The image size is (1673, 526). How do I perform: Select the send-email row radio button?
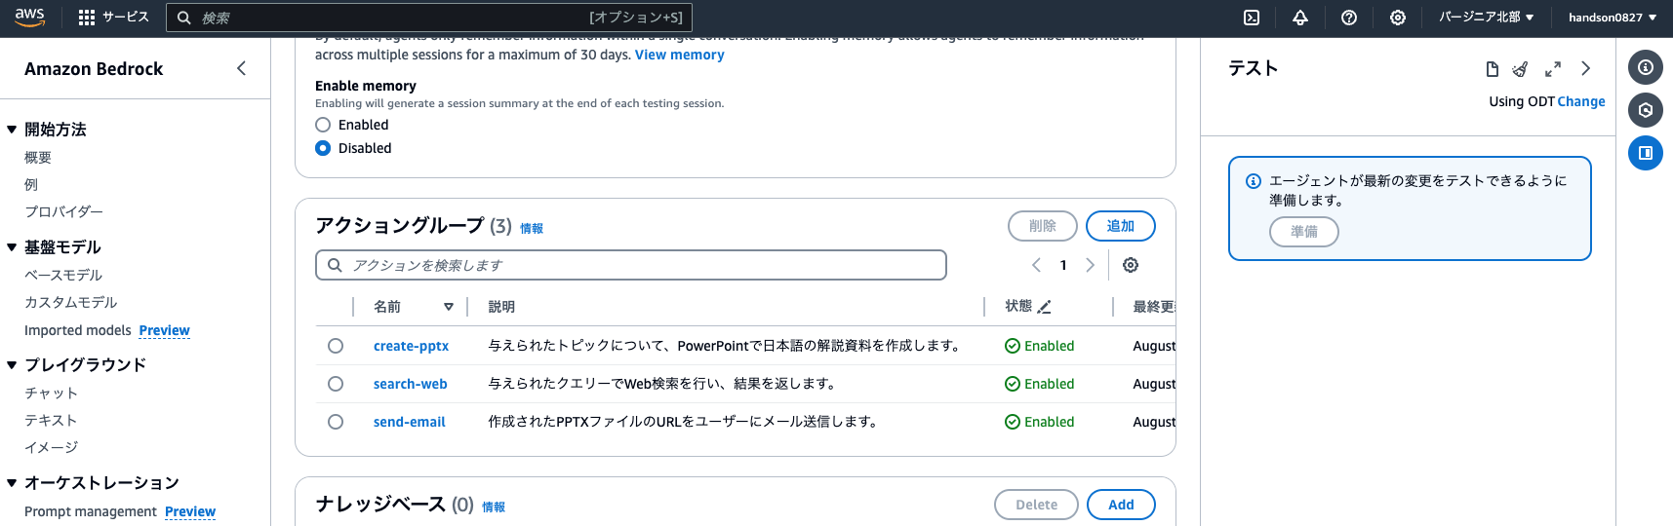coord(336,422)
